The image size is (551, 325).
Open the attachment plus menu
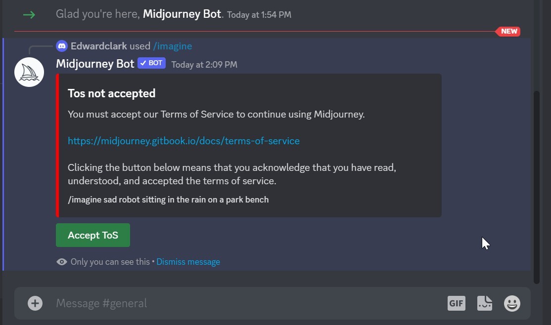[35, 303]
